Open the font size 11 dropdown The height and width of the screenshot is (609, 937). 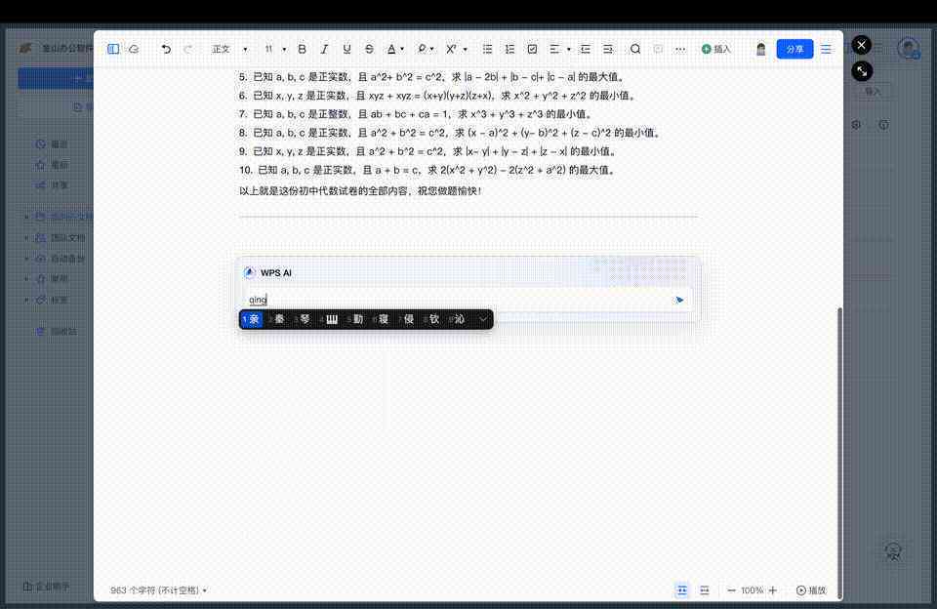(275, 49)
